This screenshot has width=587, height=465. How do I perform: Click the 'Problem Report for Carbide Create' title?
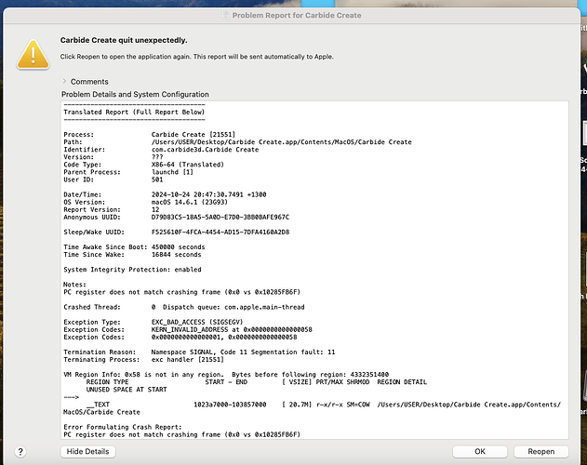point(297,16)
